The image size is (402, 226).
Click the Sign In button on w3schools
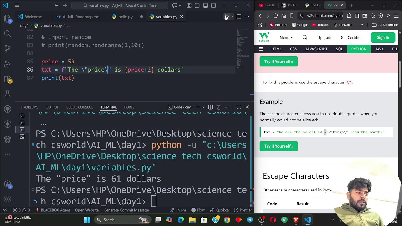[383, 37]
